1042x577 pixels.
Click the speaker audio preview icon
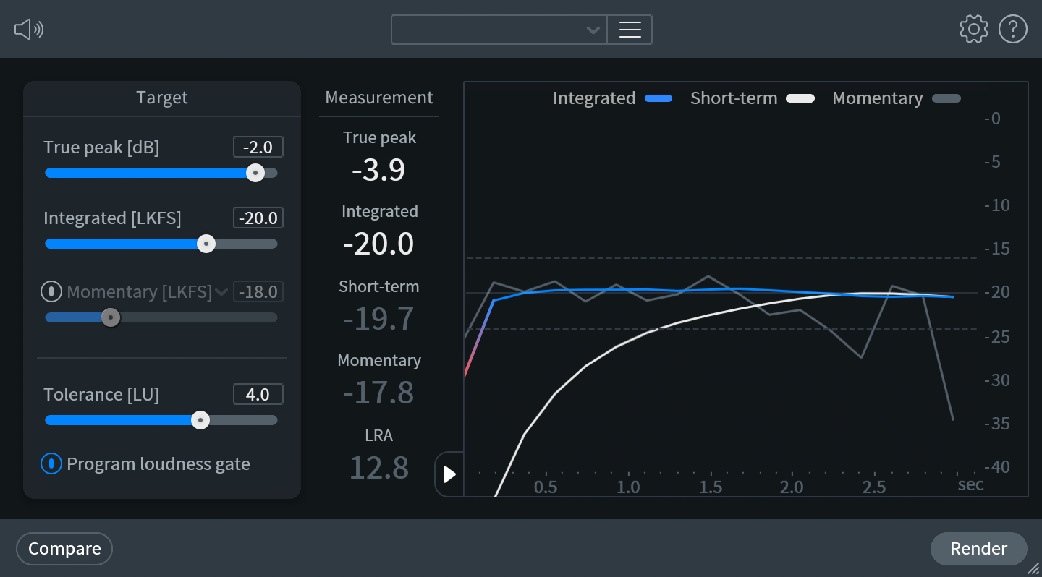29,30
